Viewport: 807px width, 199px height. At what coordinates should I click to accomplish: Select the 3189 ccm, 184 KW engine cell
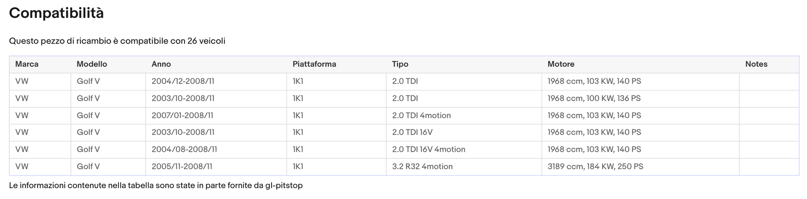pyautogui.click(x=595, y=166)
